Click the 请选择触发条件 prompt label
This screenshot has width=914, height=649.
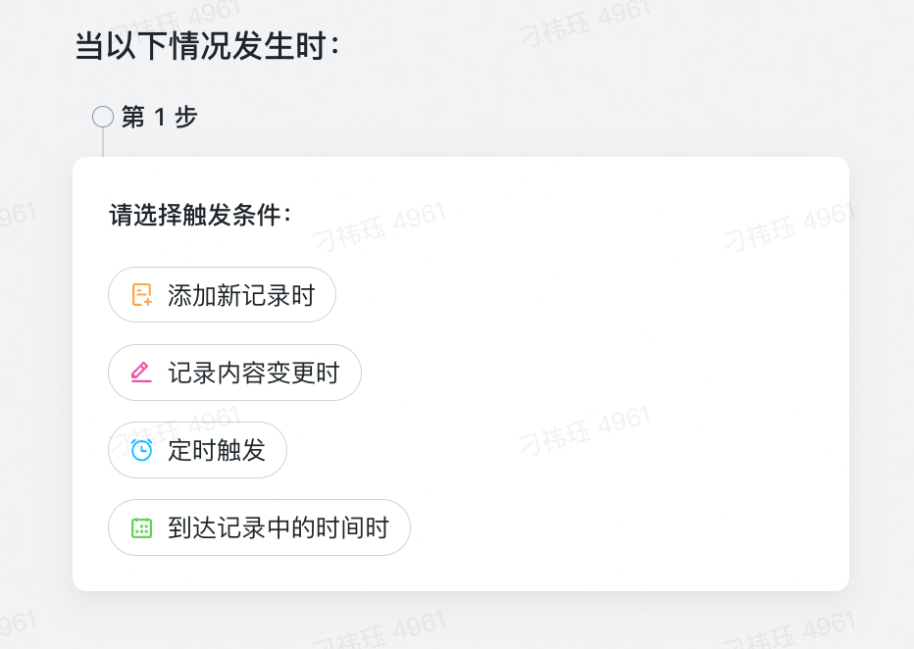(x=200, y=216)
